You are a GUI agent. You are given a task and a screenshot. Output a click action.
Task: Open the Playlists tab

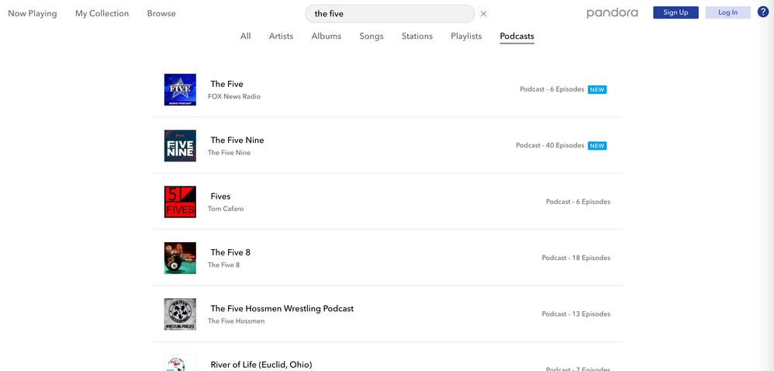tap(466, 36)
